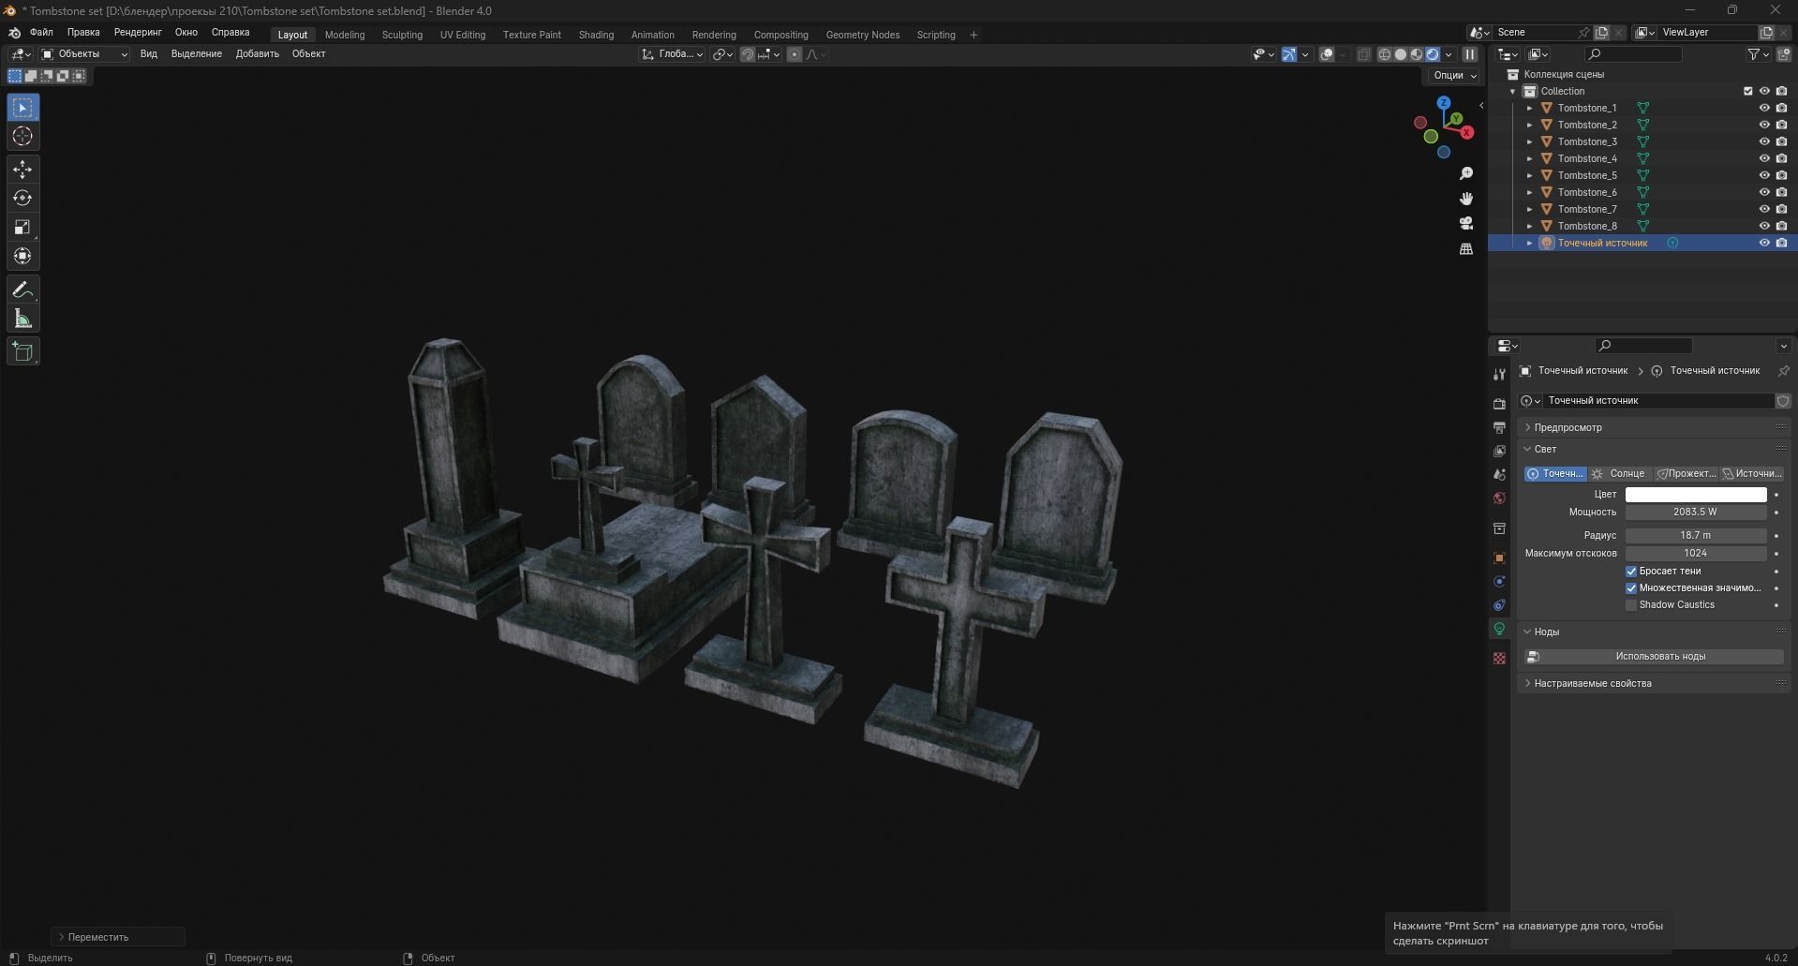Open the viewport shading options dropdown arrow
Image resolution: width=1798 pixels, height=966 pixels.
tap(1449, 54)
